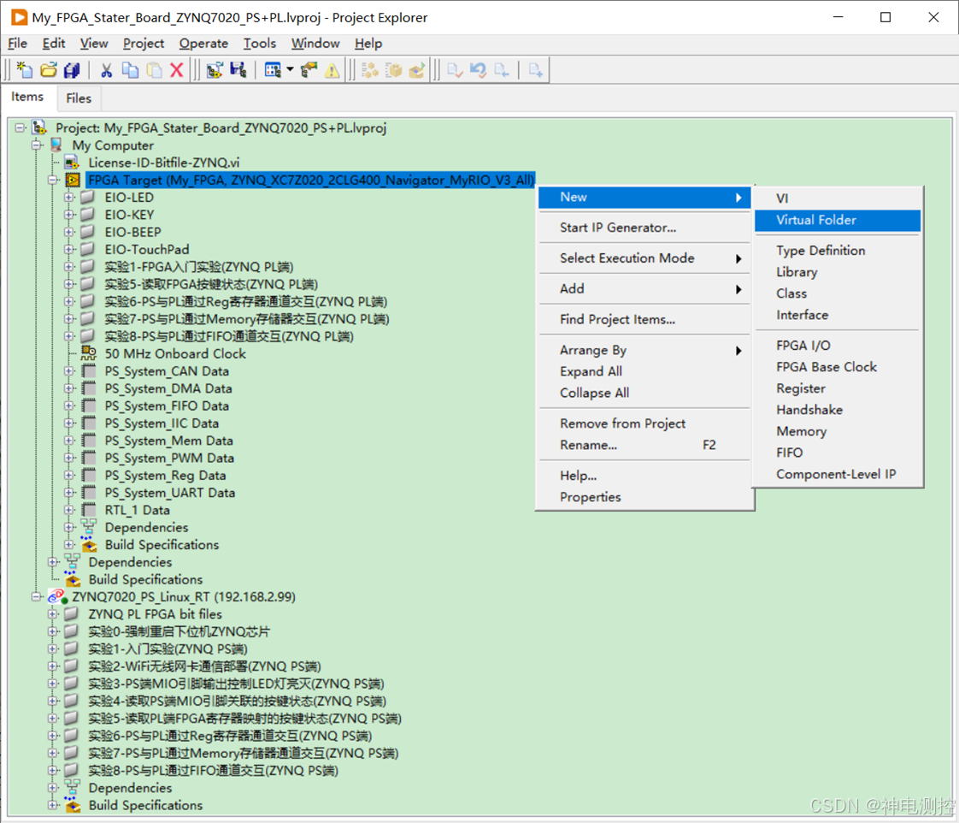Viewport: 959px width, 823px height.
Task: Choose Component-Level IP entry
Action: click(838, 474)
